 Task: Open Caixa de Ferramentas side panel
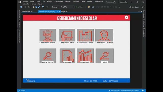[x=19, y=36]
